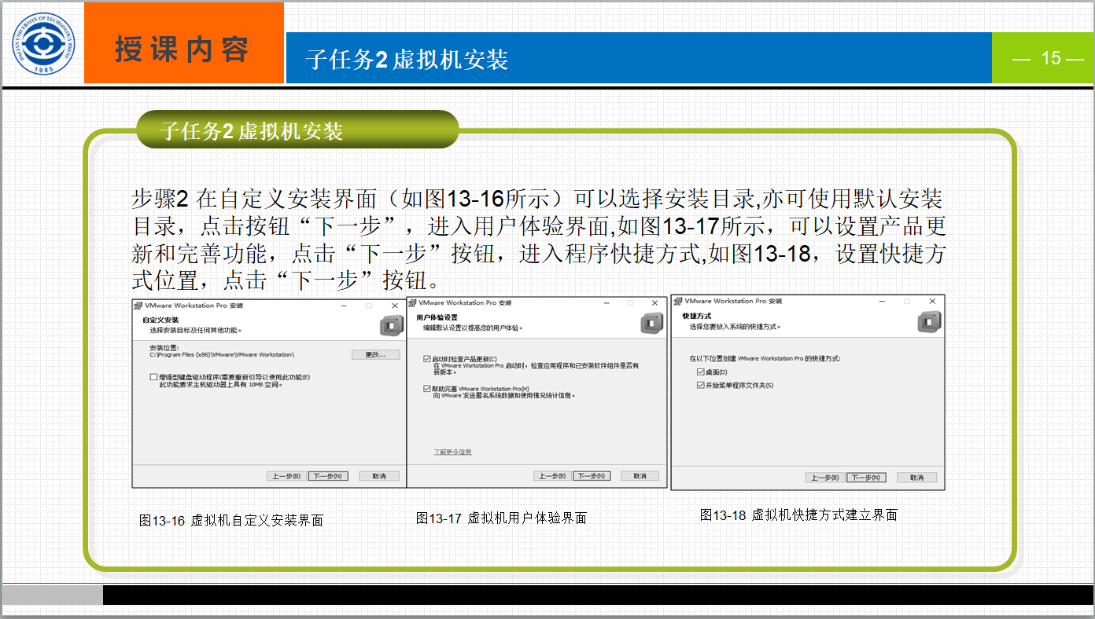Click 取消 in the 用户体验设置 dialog

pyautogui.click(x=640, y=476)
